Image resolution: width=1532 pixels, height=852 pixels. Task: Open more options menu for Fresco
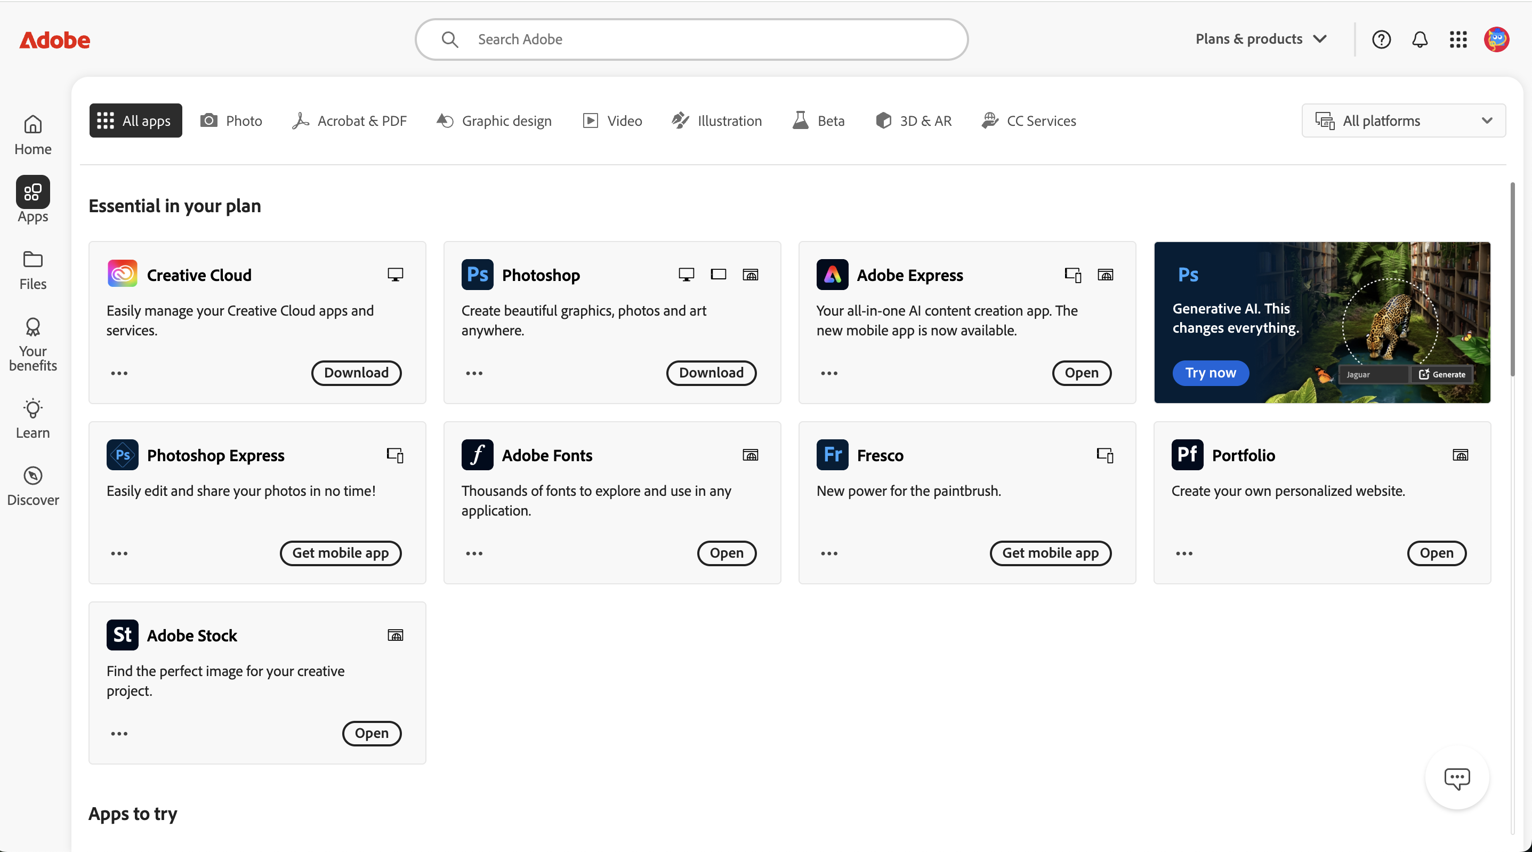[829, 553]
